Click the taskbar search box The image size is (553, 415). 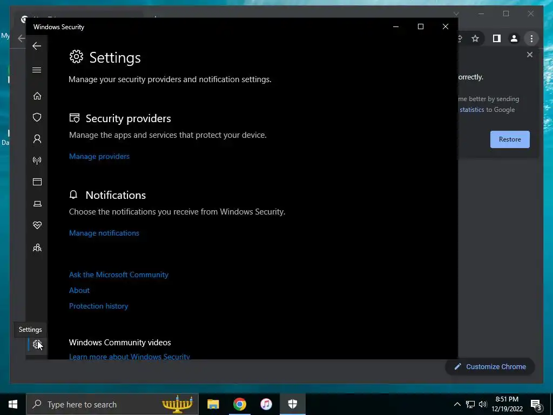[x=112, y=404]
